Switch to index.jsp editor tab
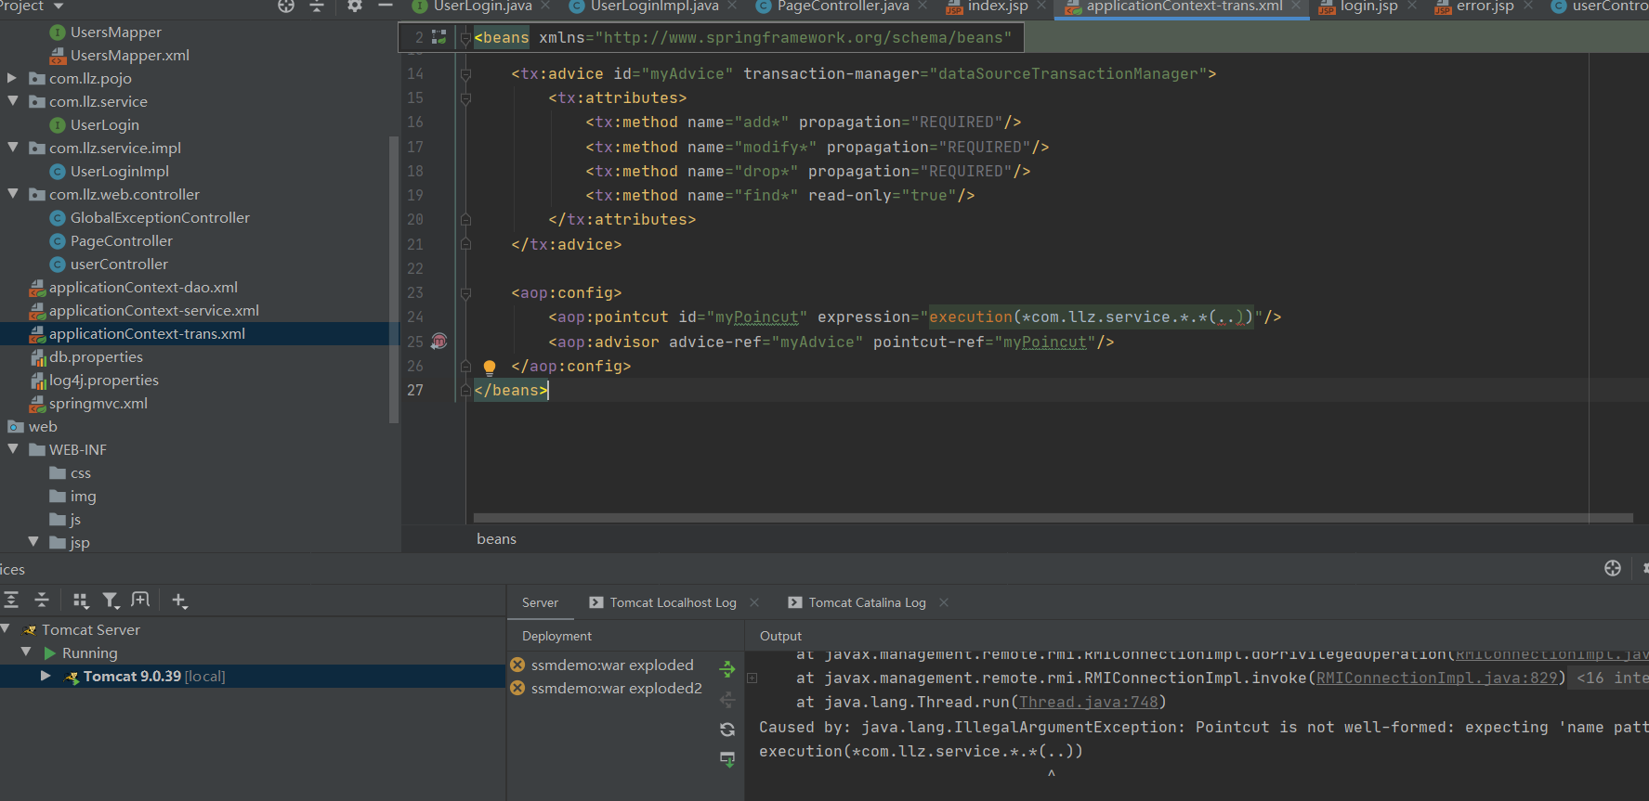 click(997, 6)
